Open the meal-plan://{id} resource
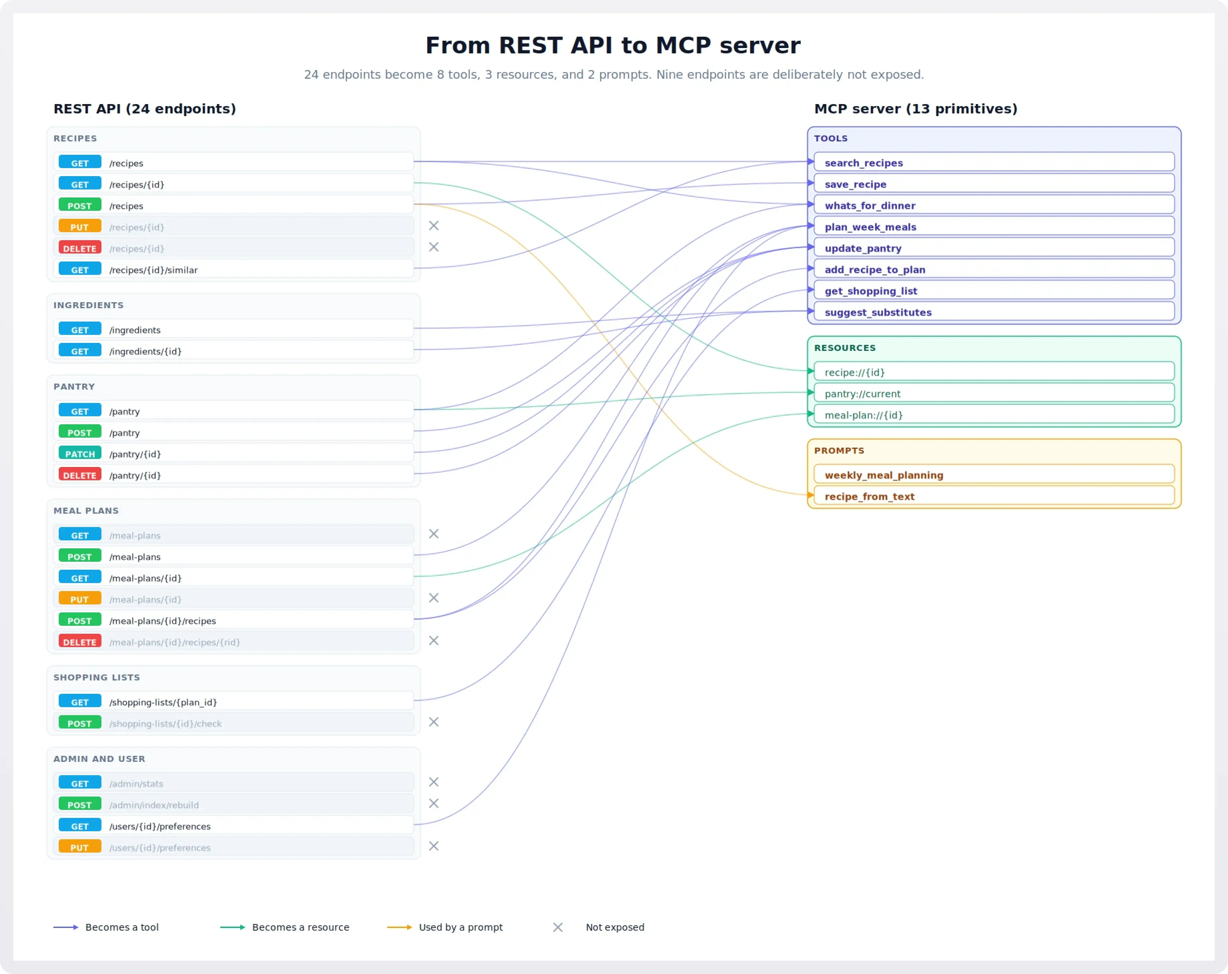This screenshot has height=974, width=1228. click(994, 414)
